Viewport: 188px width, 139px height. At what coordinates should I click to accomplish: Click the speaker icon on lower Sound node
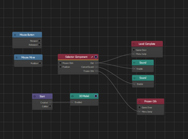135,78
